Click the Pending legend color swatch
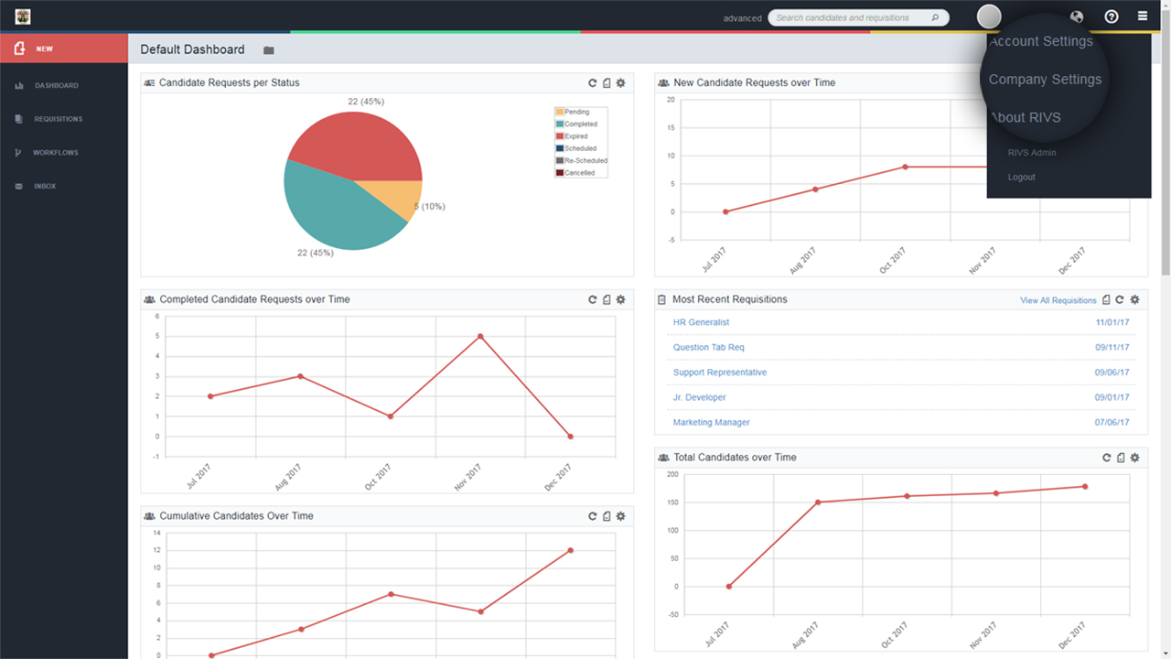This screenshot has height=659, width=1171. [560, 112]
